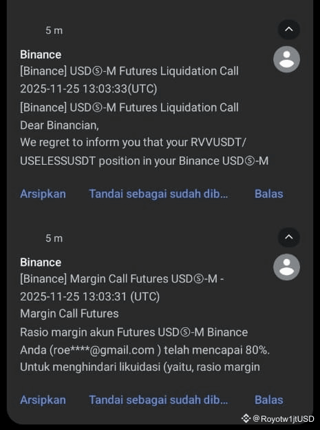Tap the 13:03:31 (UTC) timestamp line

(89, 296)
